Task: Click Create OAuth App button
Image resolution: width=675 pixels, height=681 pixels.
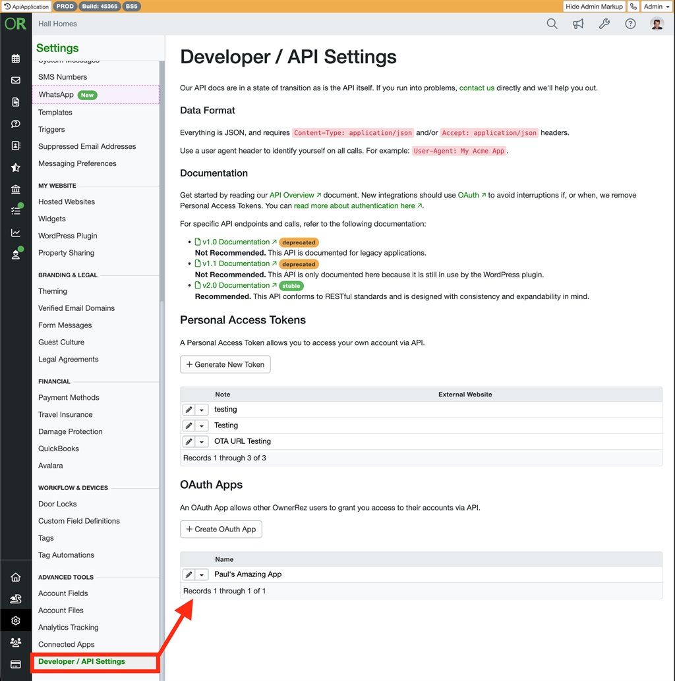Action: (221, 529)
